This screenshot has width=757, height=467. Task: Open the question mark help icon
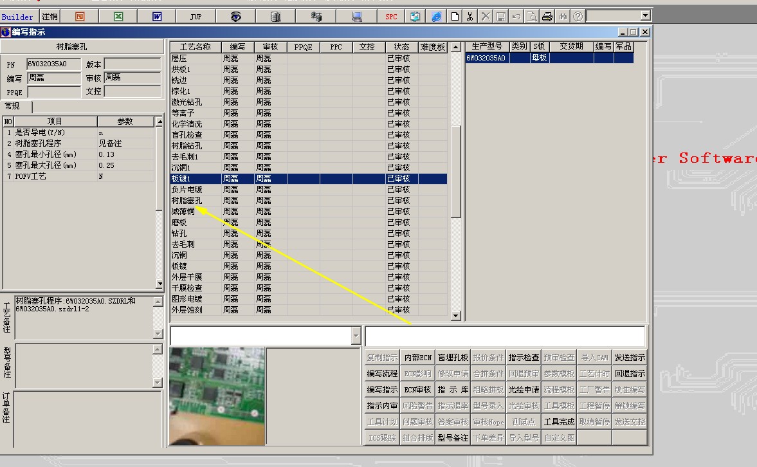(x=578, y=17)
